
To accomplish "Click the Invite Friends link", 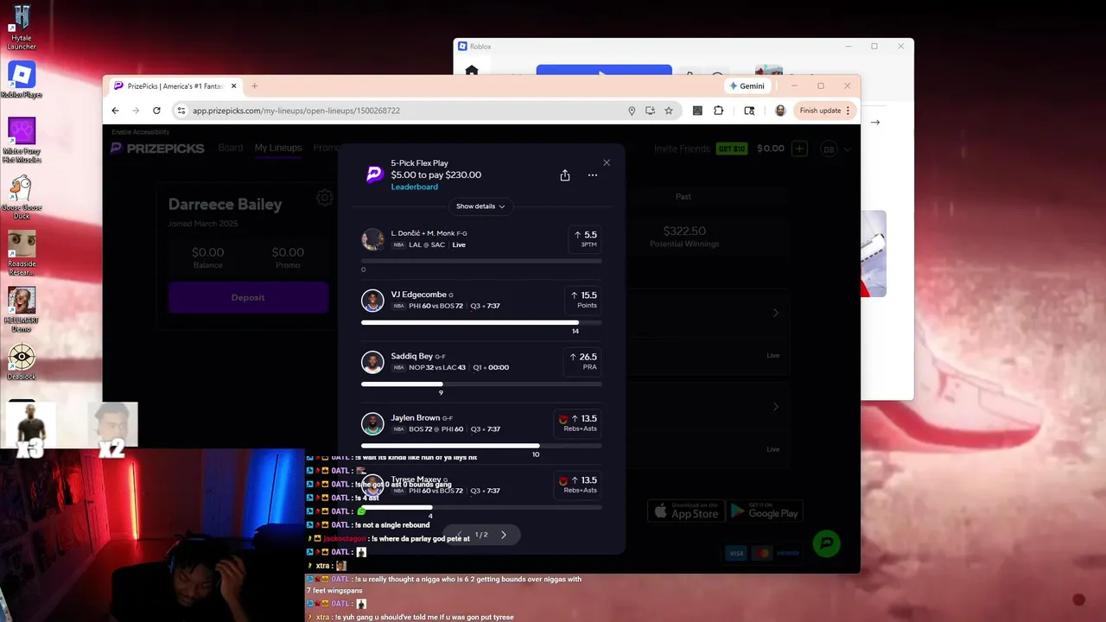I will pyautogui.click(x=682, y=149).
